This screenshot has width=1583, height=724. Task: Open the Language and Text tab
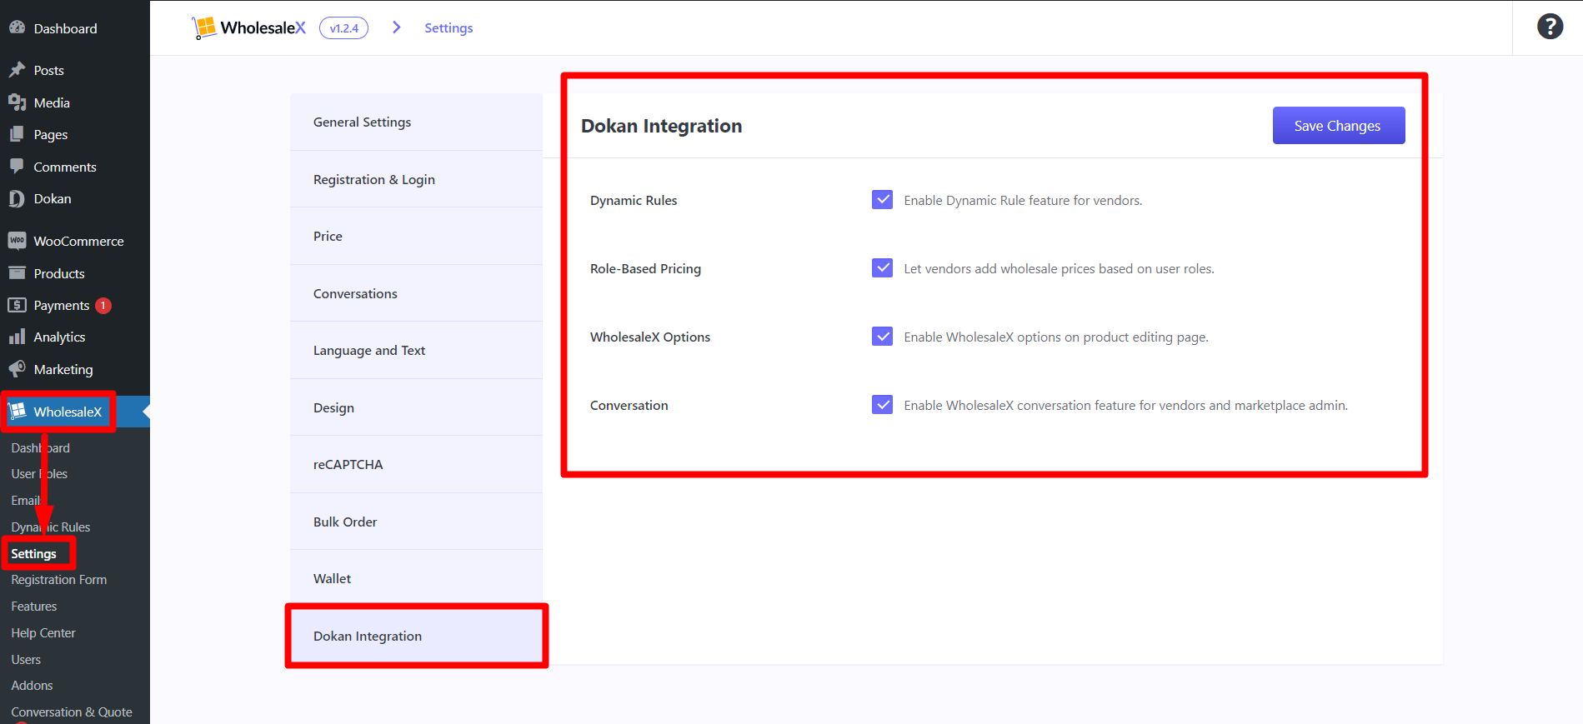coord(416,350)
